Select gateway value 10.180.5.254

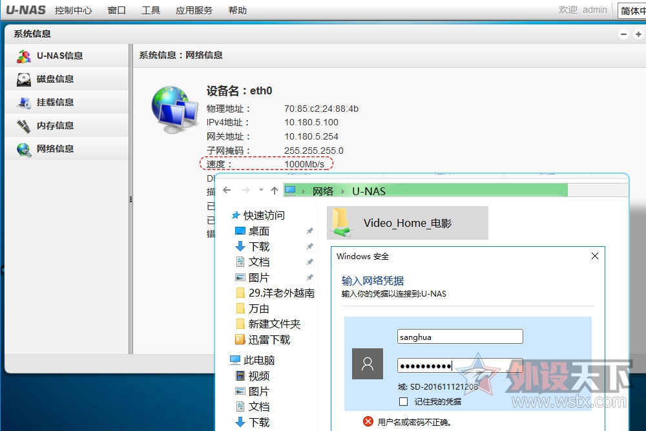311,136
